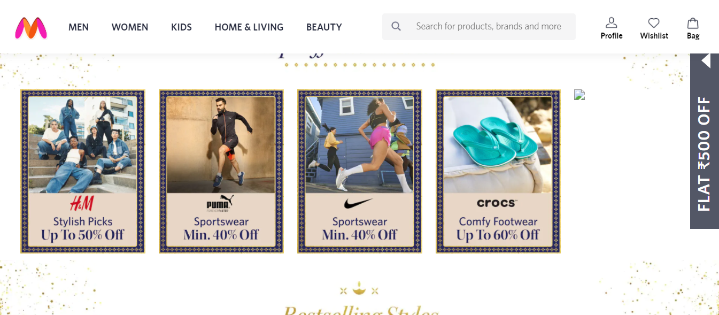719x315 pixels.
Task: Open the KIDS menu
Action: 181,27
